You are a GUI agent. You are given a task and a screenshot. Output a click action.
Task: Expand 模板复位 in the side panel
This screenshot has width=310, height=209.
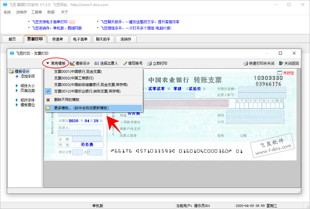tap(17, 105)
